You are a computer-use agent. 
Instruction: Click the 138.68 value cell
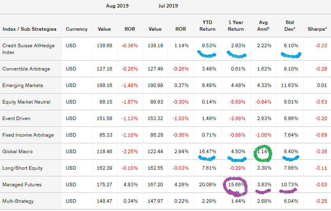coord(104,46)
